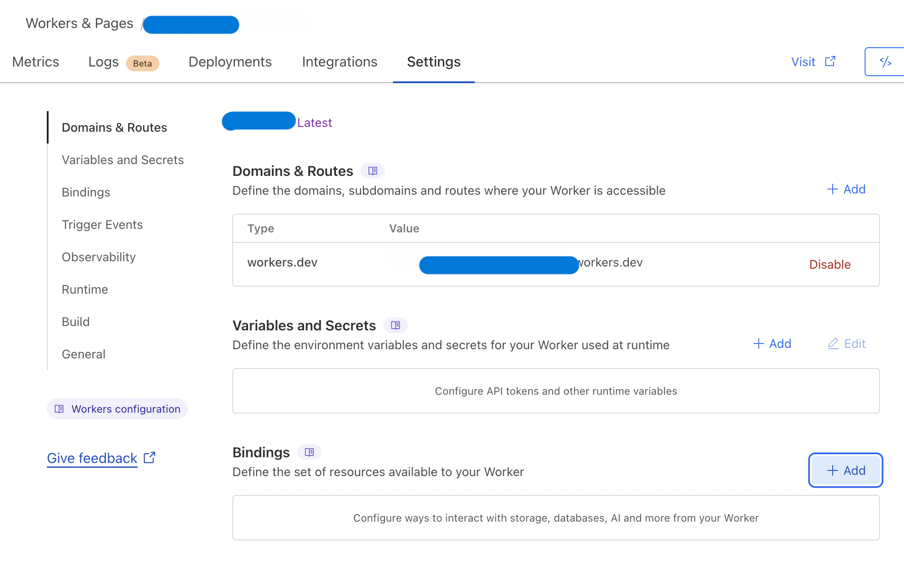Image resolution: width=904 pixels, height=561 pixels.
Task: Open Trigger Events section in sidebar
Action: click(x=102, y=224)
